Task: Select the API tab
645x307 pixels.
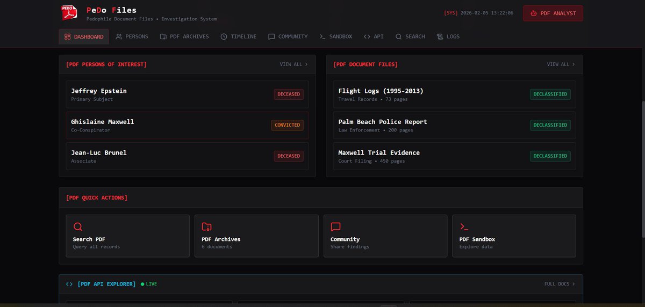Action: click(x=374, y=36)
